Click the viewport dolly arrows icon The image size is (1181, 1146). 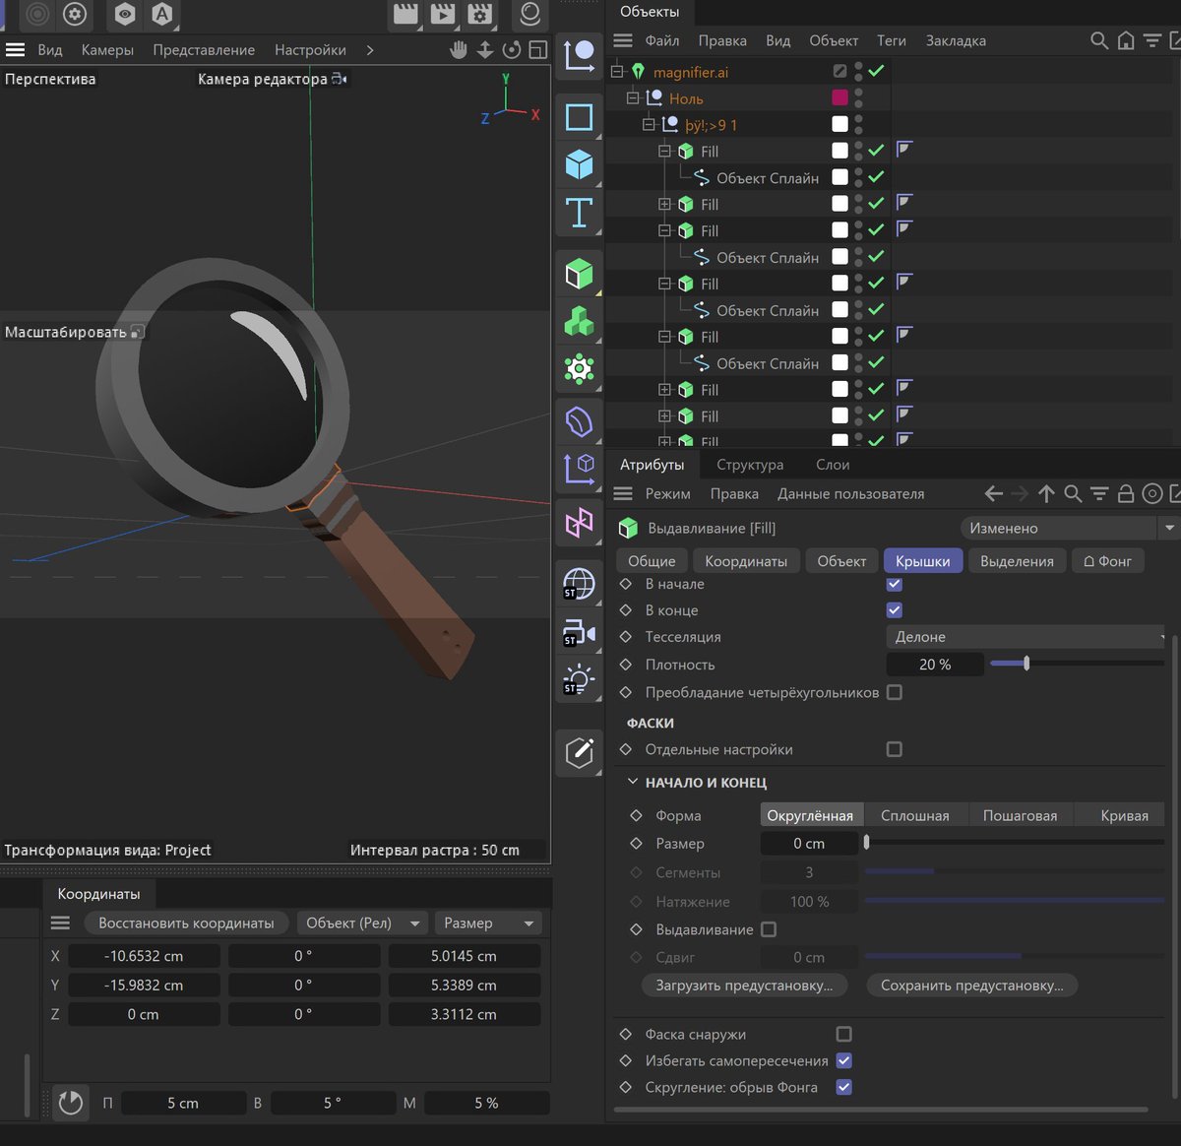pos(485,49)
